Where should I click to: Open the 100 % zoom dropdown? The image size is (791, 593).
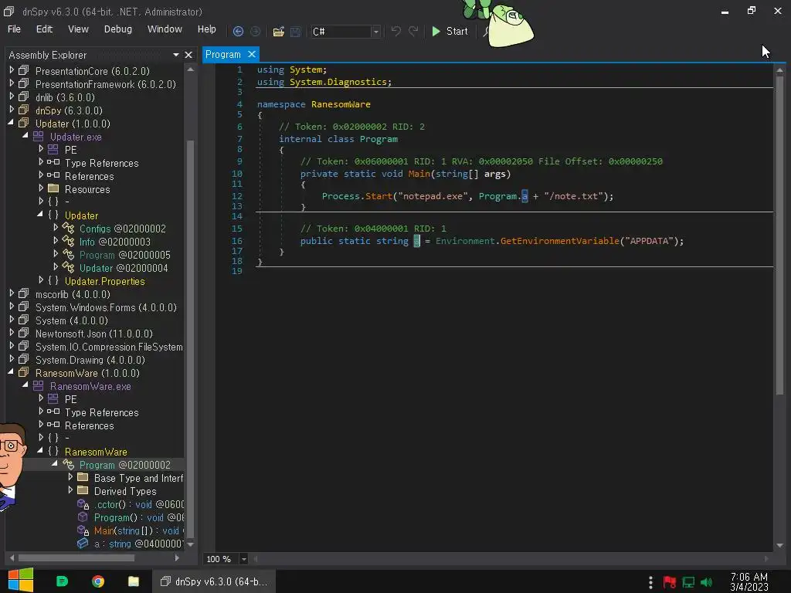243,559
